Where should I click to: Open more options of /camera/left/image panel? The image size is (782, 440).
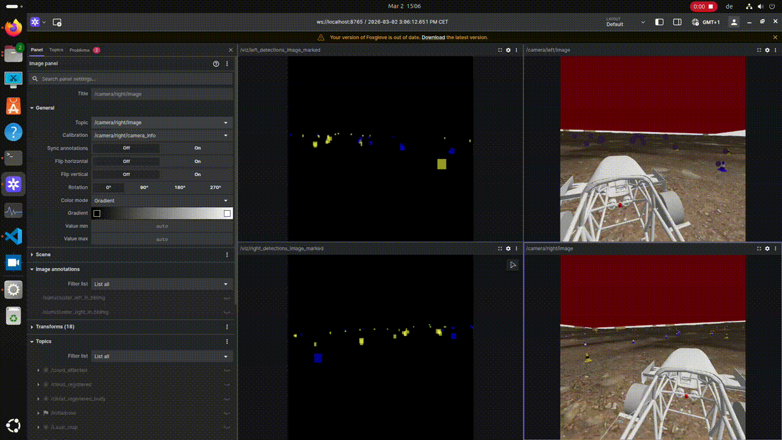(776, 50)
